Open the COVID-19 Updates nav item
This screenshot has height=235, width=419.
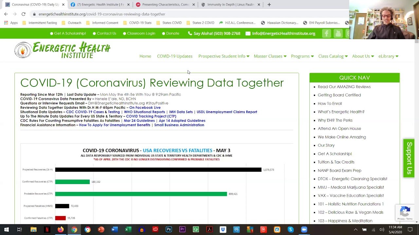(x=175, y=56)
